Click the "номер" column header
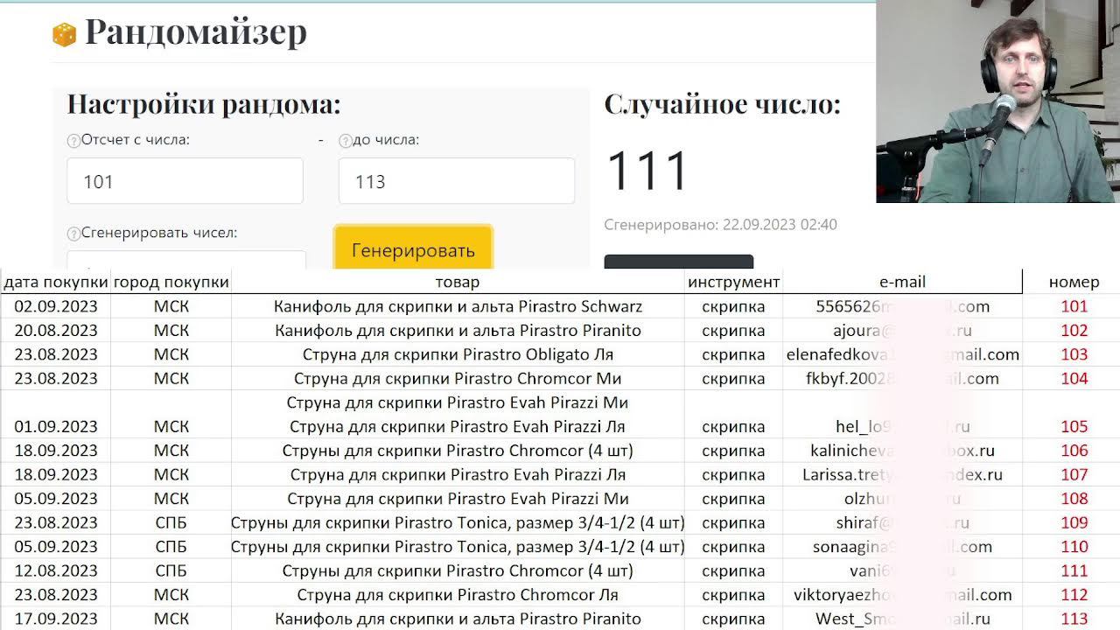 coord(1074,282)
